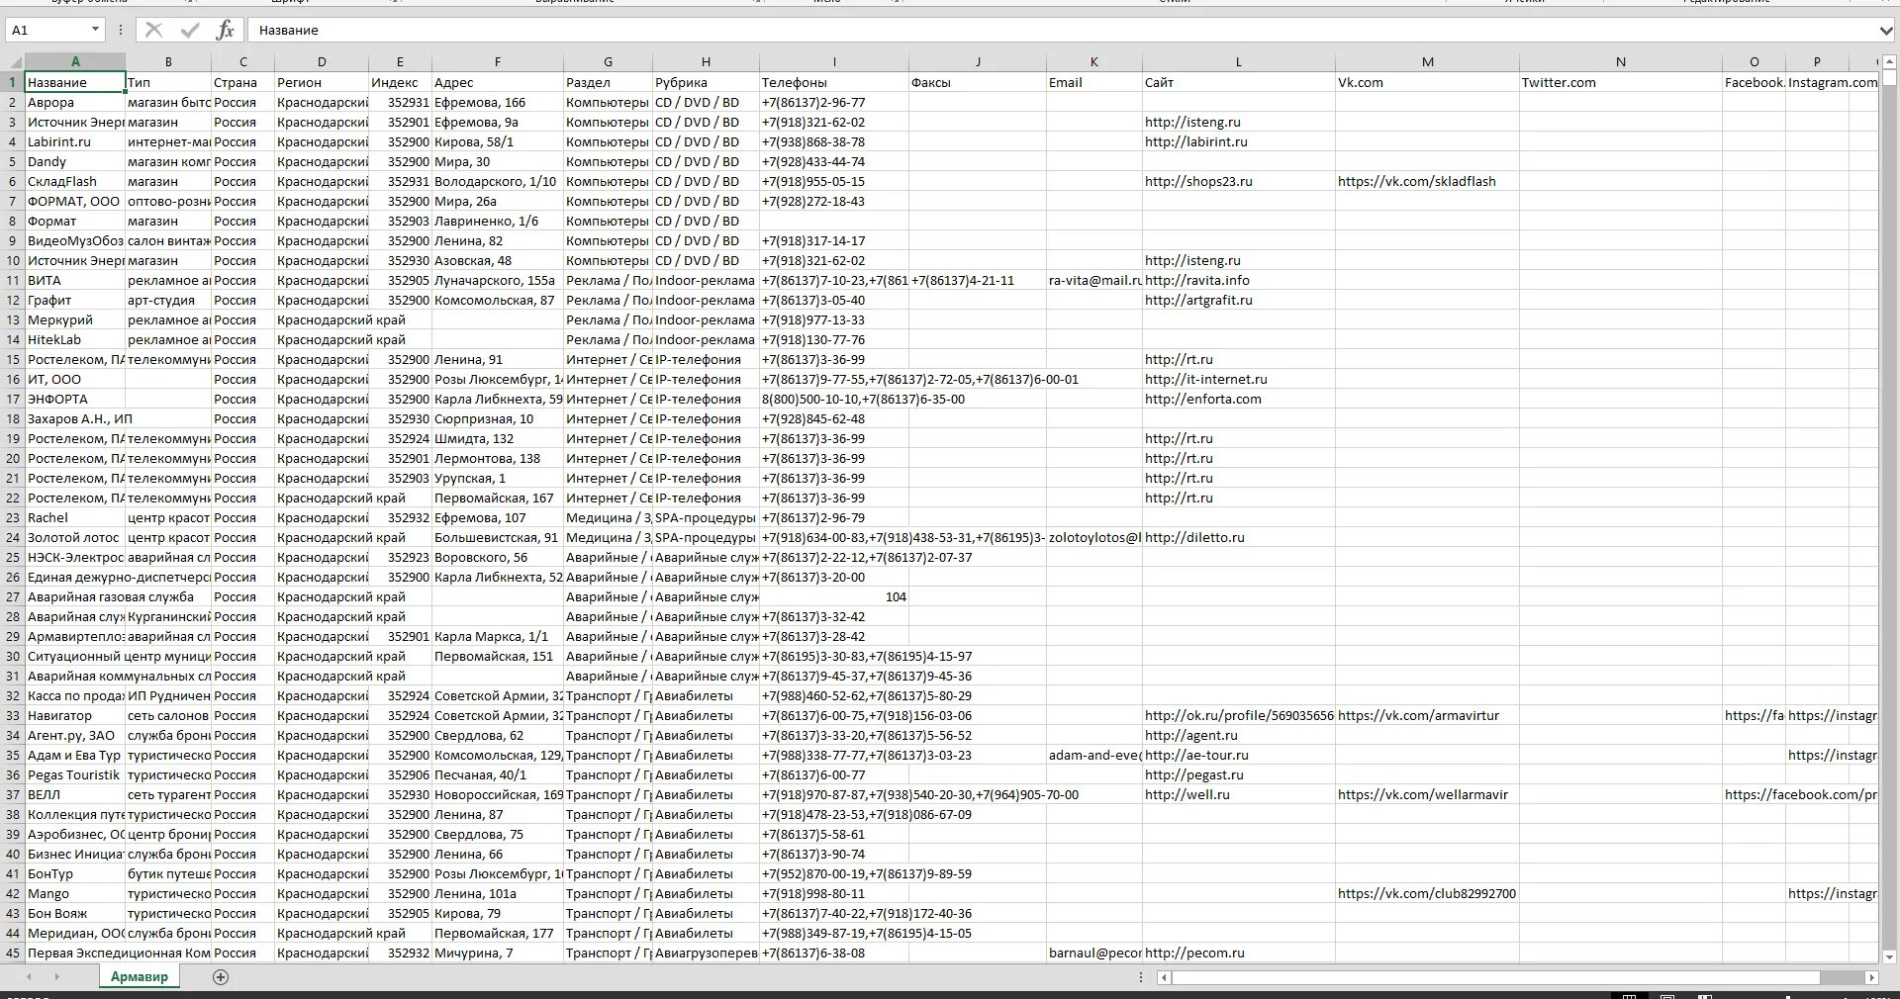Click the Cancel (X) formula bar icon
The image size is (1900, 999).
pos(153,30)
